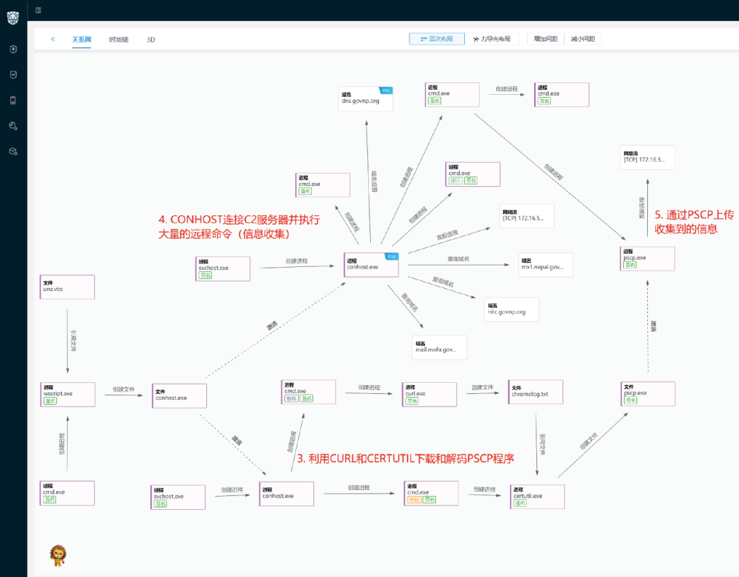Collapse the sidebar using the menu icon

[x=38, y=10]
